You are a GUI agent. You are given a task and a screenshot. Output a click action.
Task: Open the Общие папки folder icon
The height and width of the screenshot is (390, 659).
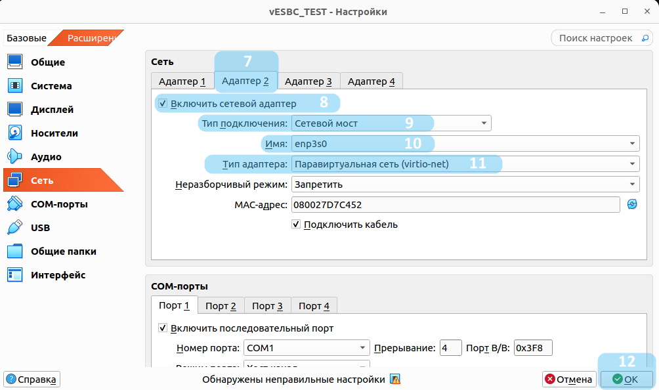(15, 251)
